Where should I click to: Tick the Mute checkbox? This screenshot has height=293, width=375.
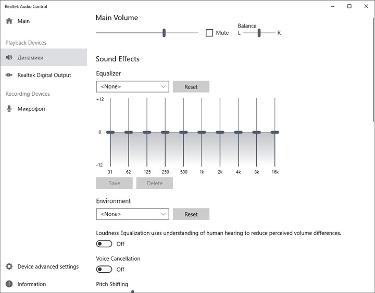(209, 33)
